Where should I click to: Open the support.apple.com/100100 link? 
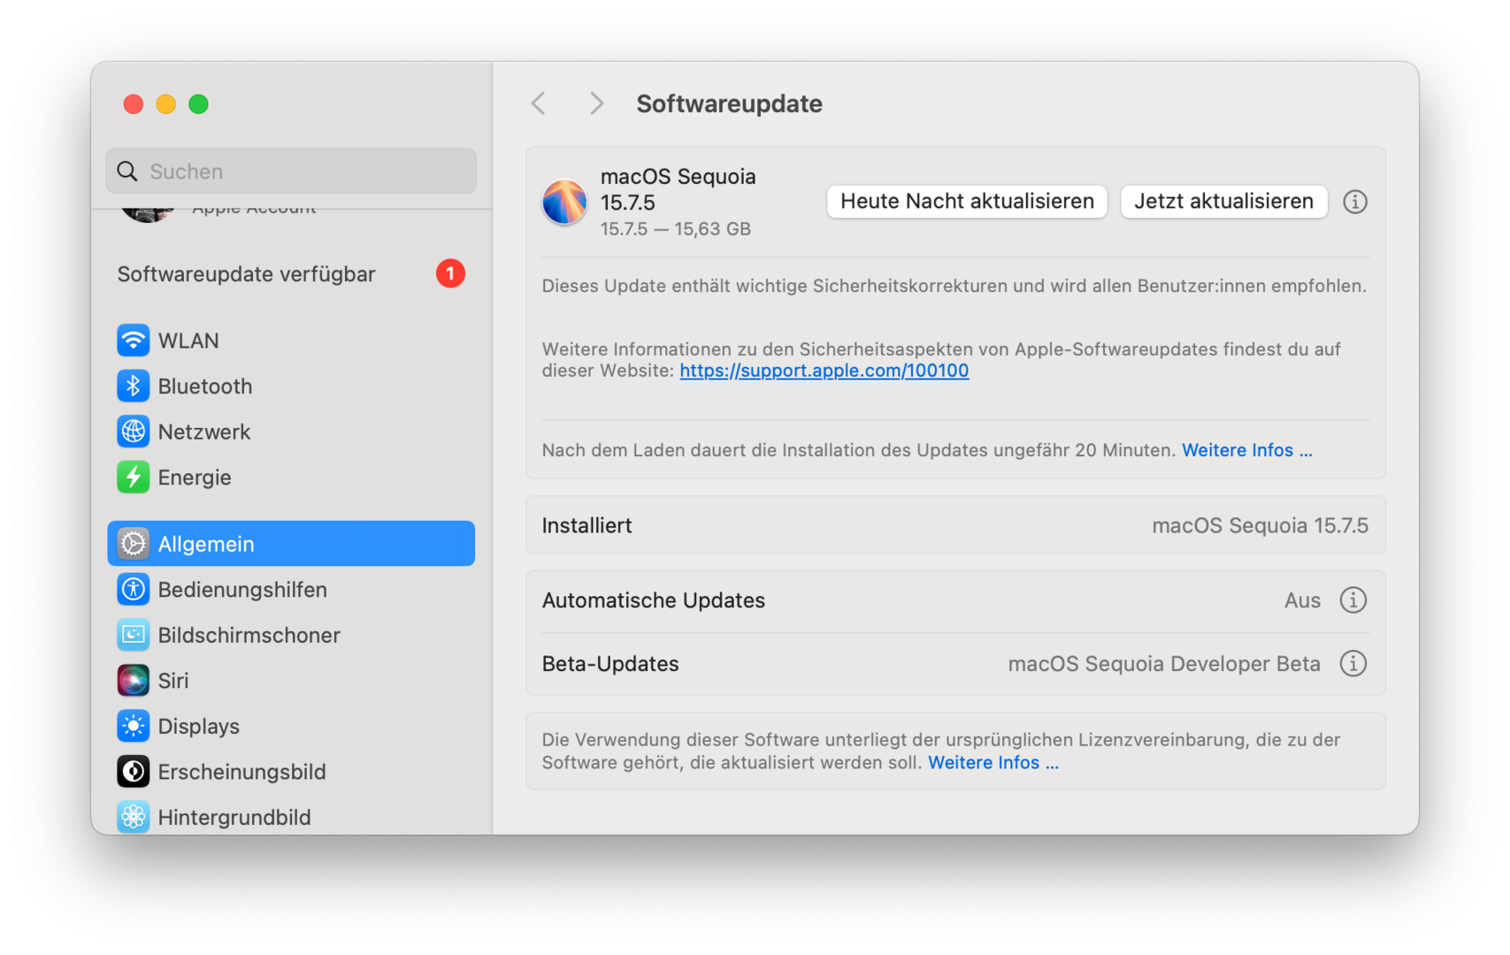(x=824, y=371)
